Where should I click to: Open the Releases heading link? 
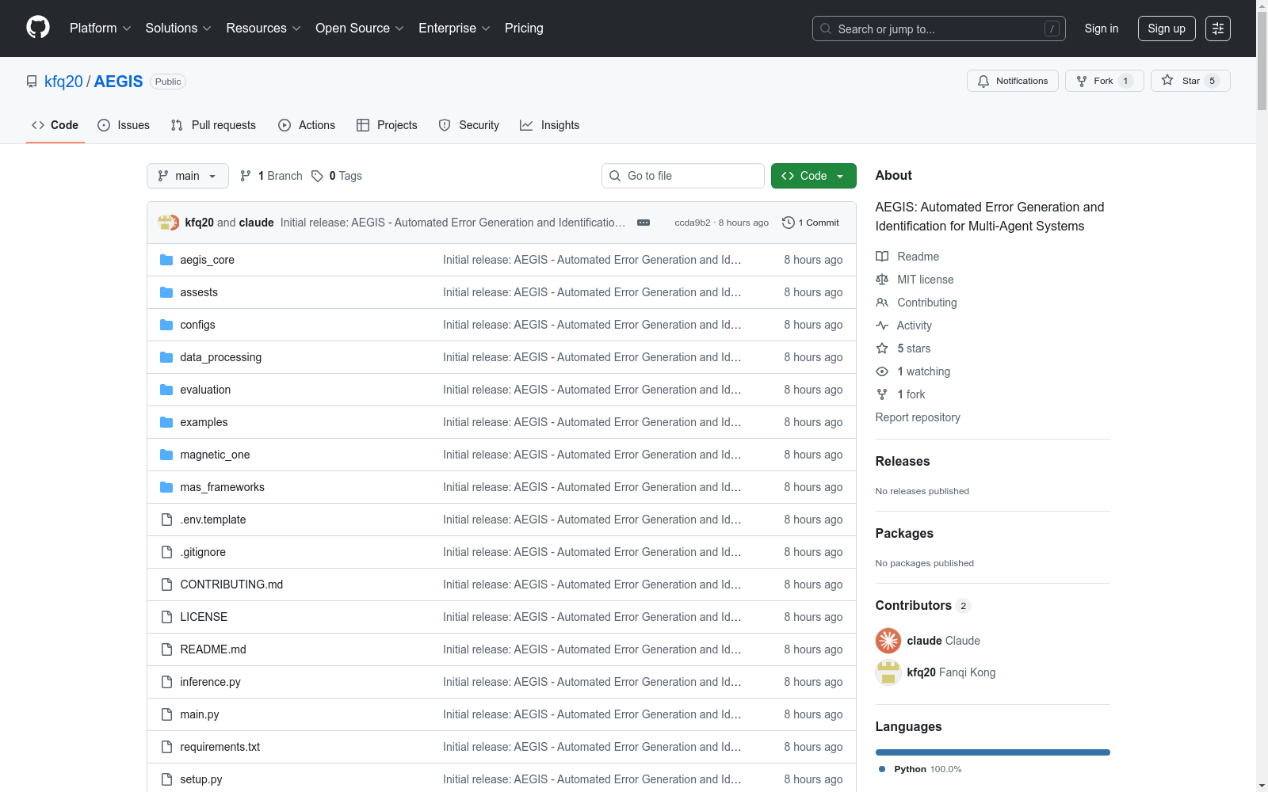(x=903, y=461)
